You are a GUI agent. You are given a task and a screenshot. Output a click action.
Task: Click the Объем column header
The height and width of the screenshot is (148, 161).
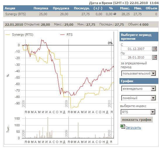[151, 8]
